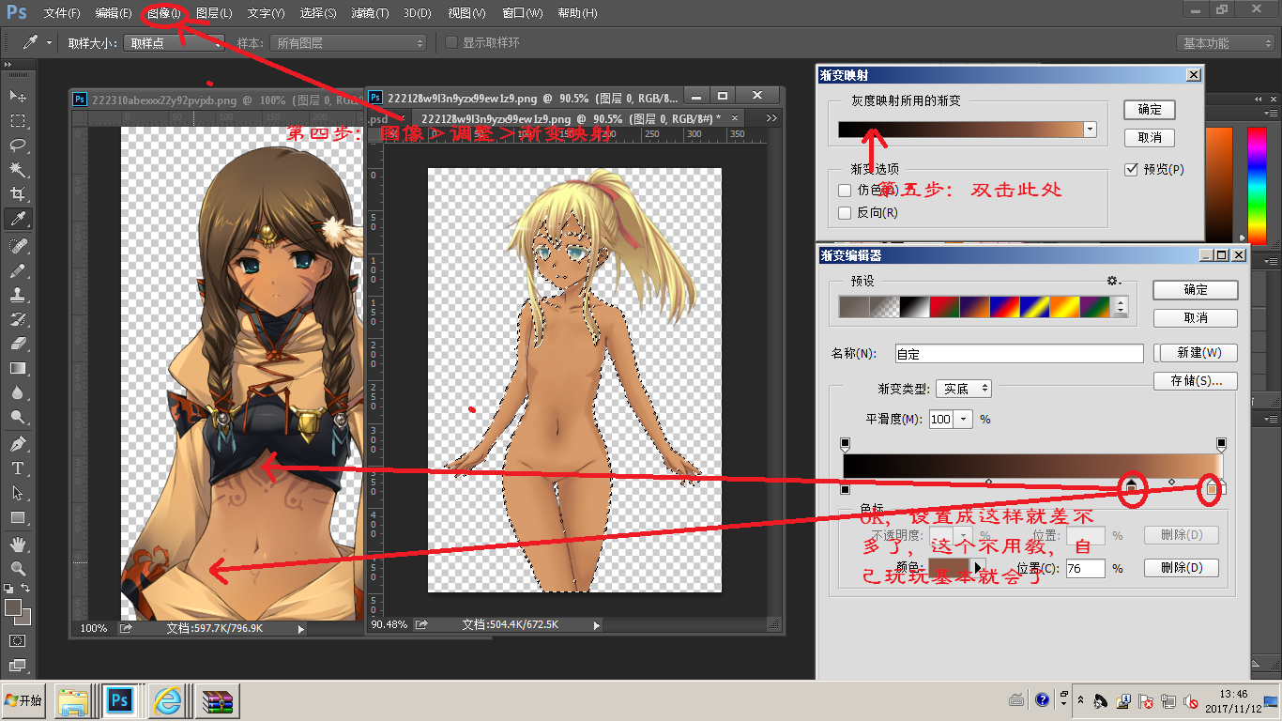Viewport: 1282px width, 721px height.
Task: Open the 样本 所有图层 dropdown
Action: 347,43
